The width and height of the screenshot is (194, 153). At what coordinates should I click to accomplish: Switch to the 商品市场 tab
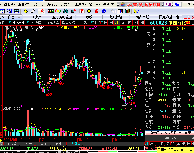tap(142, 17)
